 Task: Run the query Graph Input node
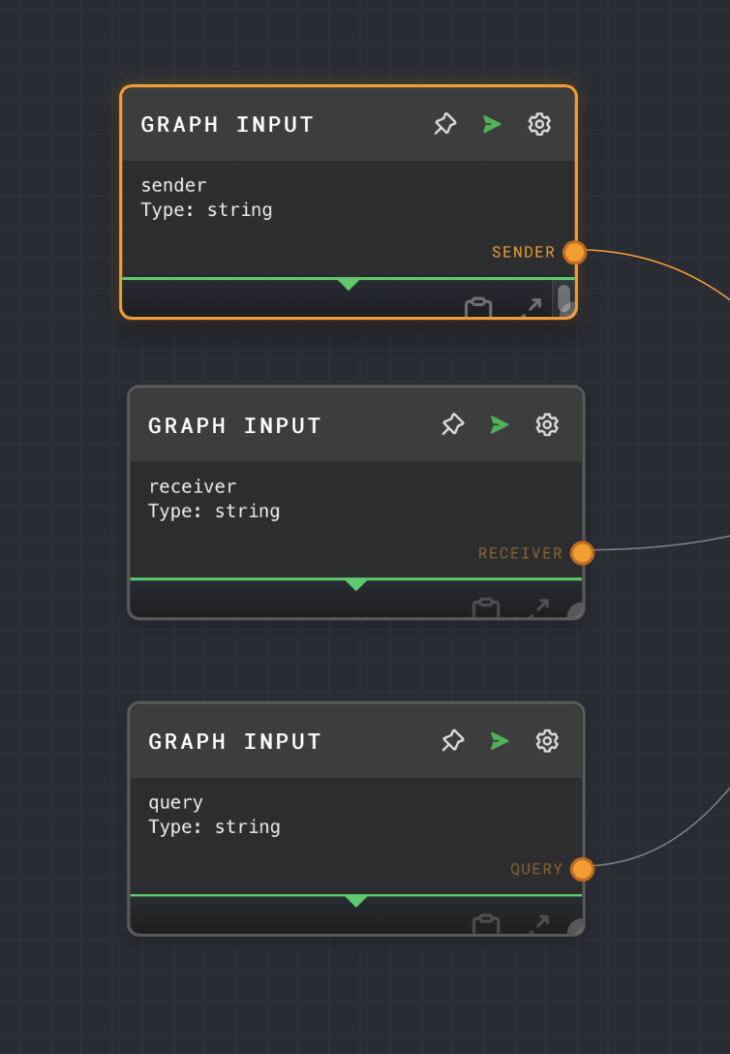point(500,741)
